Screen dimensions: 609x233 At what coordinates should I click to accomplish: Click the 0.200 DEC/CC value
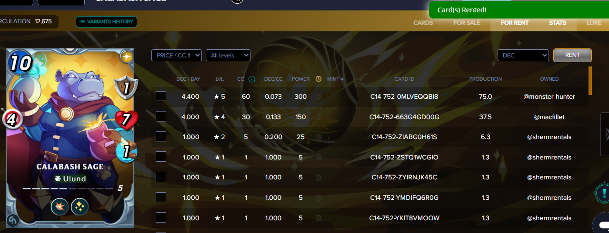coord(273,137)
